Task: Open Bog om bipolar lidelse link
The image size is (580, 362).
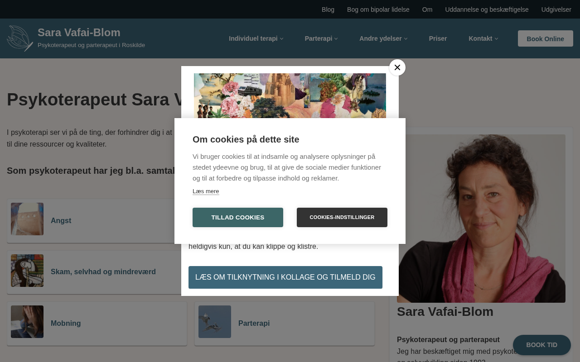Action: pos(378,10)
